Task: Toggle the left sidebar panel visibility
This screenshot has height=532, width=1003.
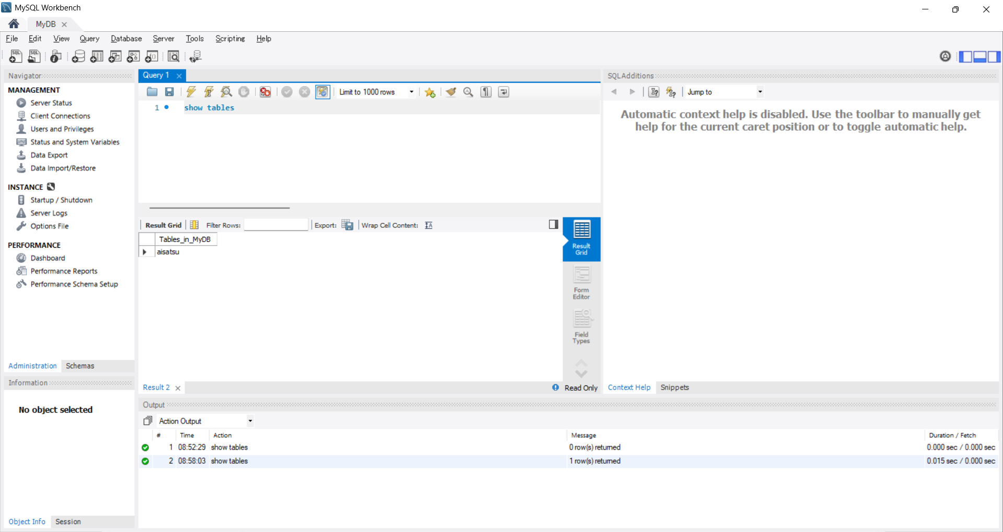Action: (x=965, y=56)
